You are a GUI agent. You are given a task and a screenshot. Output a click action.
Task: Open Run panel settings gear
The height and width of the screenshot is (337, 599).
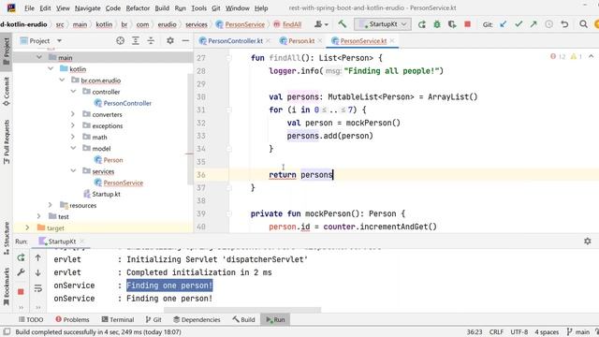tap(588, 242)
